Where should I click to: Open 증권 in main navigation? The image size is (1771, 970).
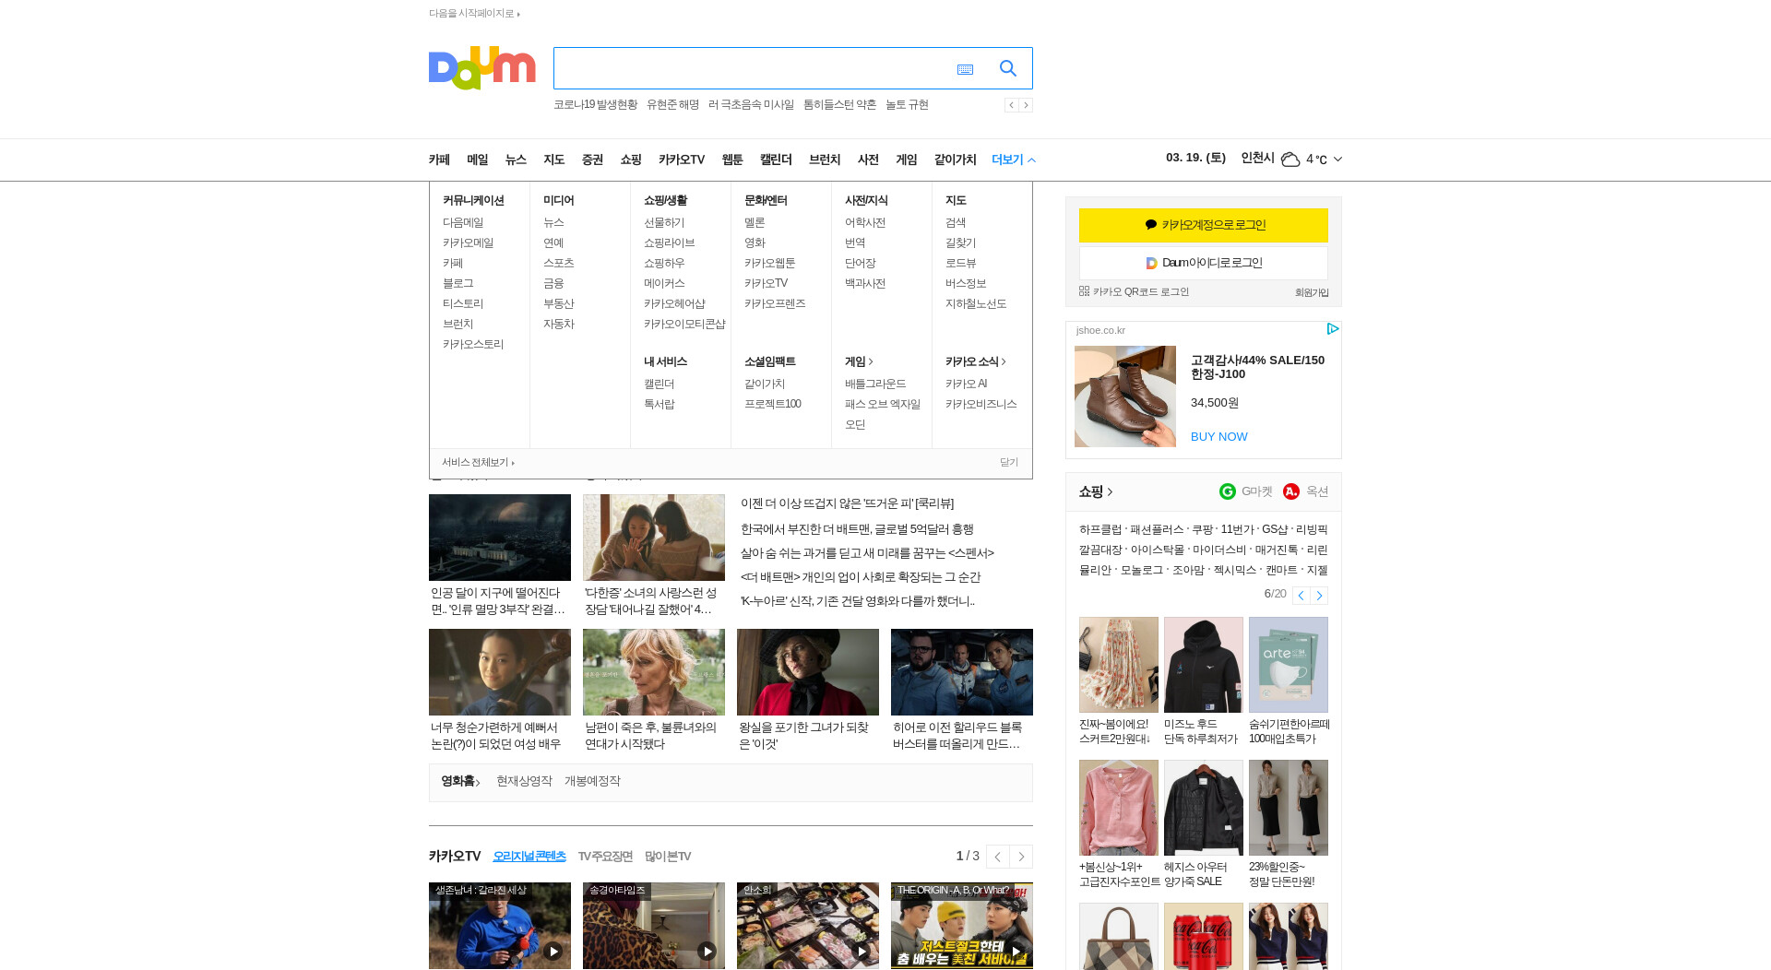(x=592, y=160)
